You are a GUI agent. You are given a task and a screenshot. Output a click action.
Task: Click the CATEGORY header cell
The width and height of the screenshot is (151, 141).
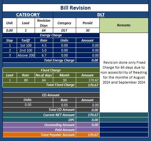click(28, 15)
